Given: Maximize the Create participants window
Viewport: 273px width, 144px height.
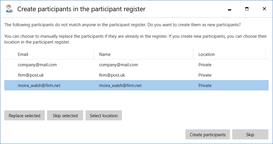Looking at the screenshot, I should tap(247, 9).
